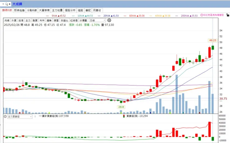
Task: Toggle the 主力 indicator button
Action: point(28,20)
